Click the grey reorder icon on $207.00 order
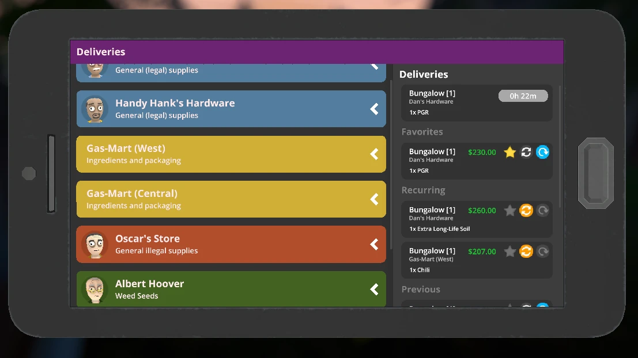 543,252
